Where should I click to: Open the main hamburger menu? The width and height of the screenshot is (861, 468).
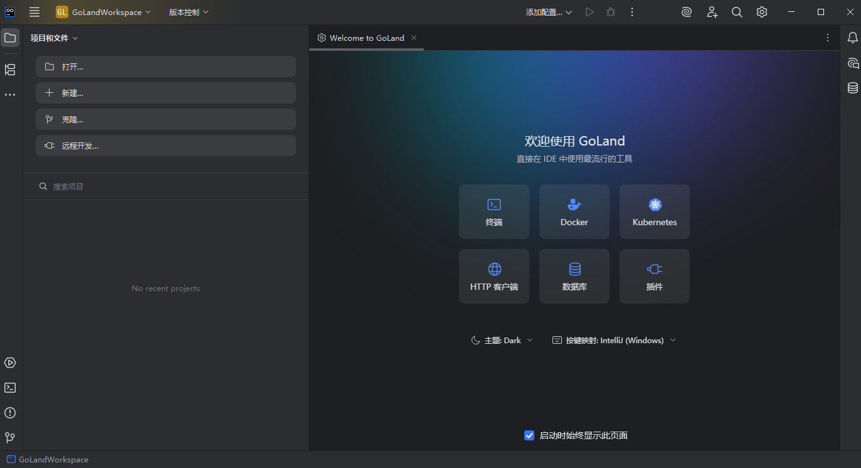tap(34, 12)
